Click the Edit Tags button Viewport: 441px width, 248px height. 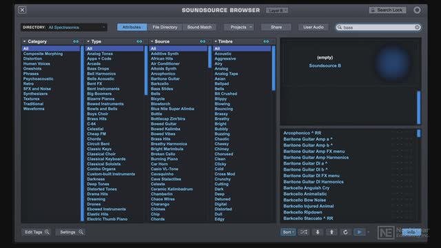point(37,232)
